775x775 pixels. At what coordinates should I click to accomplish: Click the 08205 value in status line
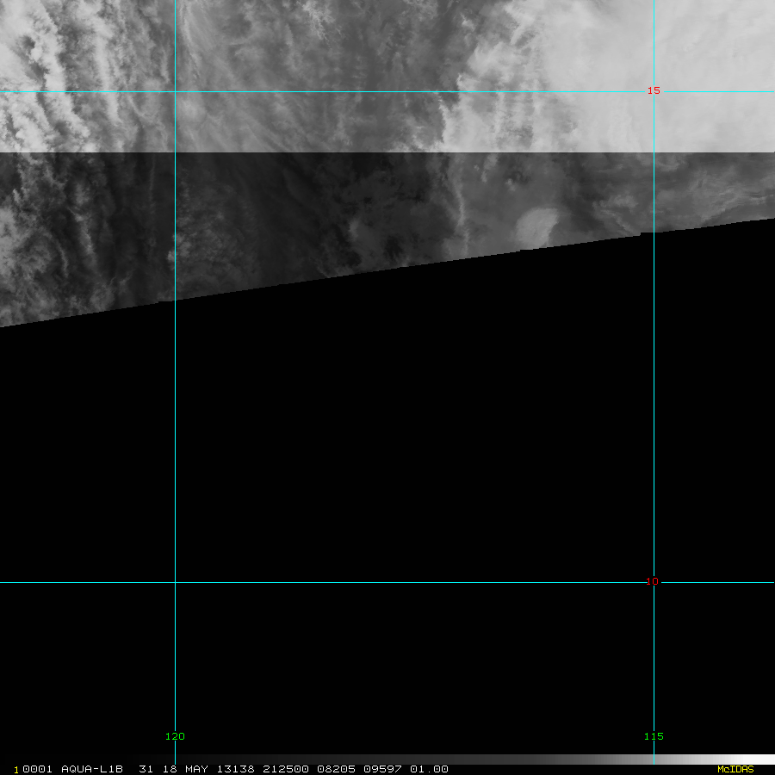click(336, 769)
